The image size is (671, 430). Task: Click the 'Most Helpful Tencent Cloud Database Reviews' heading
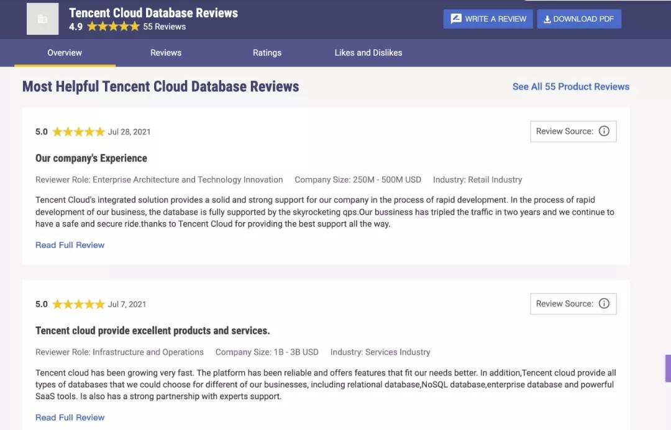pyautogui.click(x=160, y=86)
